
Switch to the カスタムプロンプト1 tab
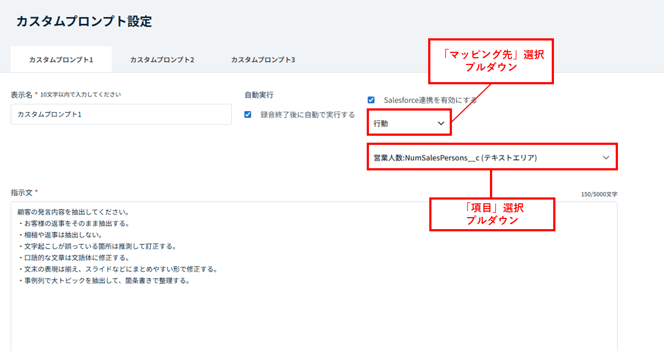pyautogui.click(x=61, y=59)
